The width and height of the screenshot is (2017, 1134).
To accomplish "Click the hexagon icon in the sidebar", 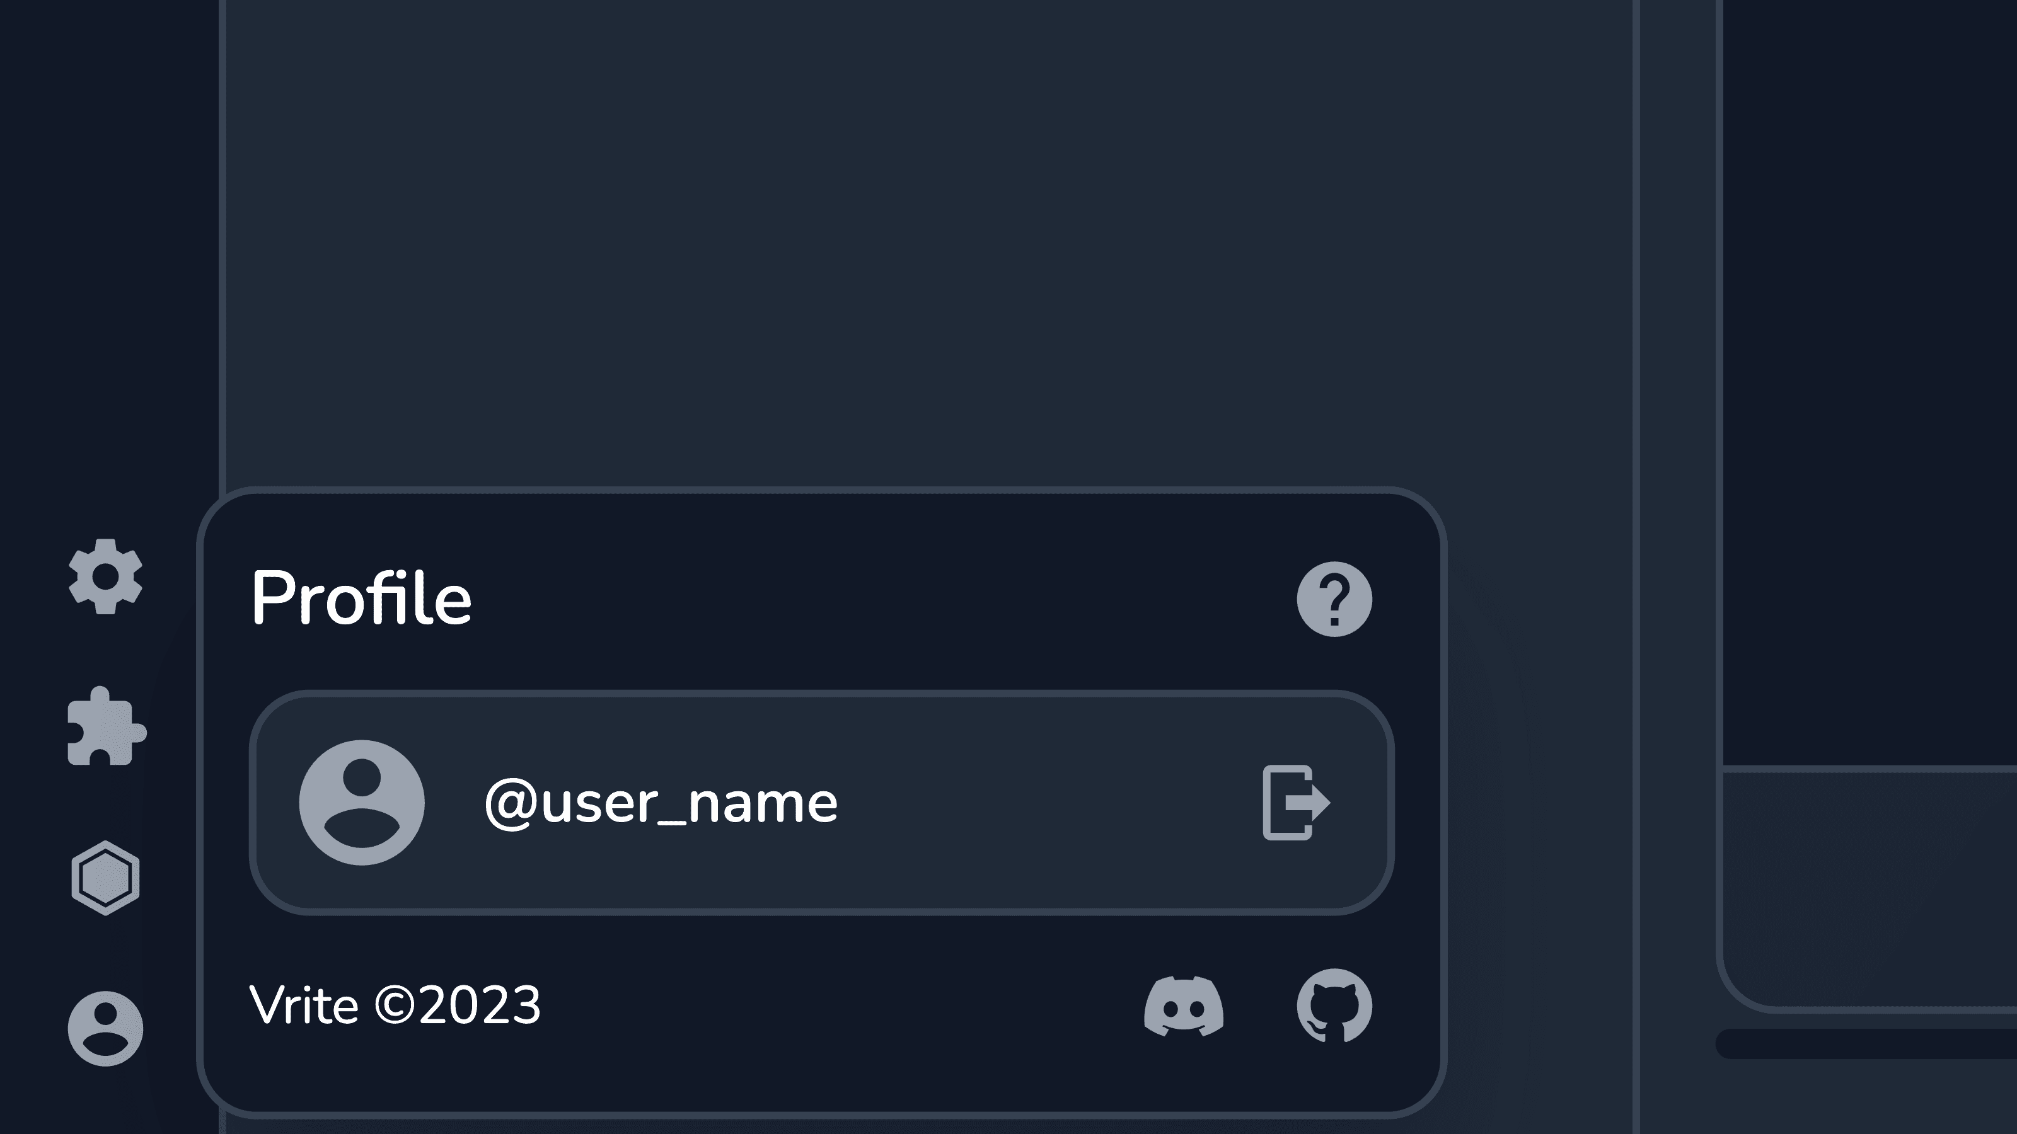I will tap(106, 878).
